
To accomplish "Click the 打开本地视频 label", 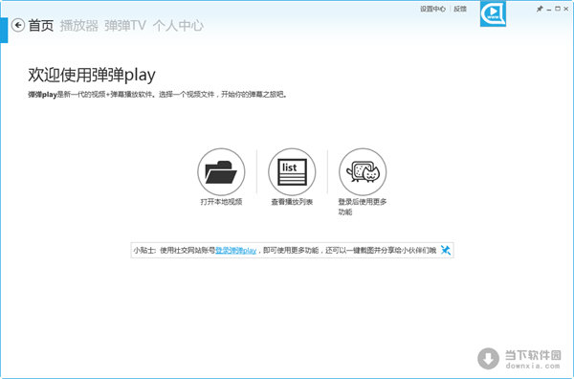I will pyautogui.click(x=221, y=202).
